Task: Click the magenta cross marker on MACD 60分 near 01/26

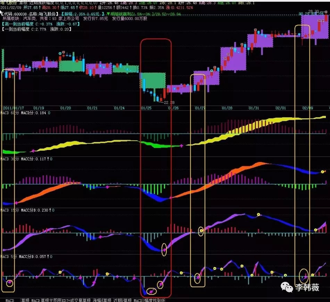Action: [x=182, y=145]
